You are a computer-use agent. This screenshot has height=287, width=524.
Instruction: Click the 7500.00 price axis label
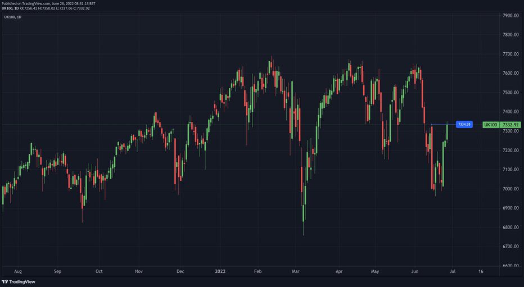click(511, 93)
